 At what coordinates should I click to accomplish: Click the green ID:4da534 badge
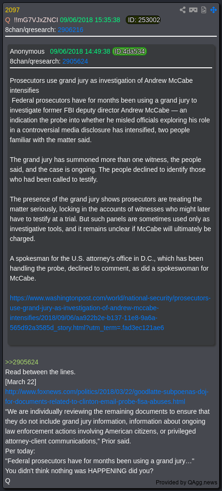click(x=130, y=51)
